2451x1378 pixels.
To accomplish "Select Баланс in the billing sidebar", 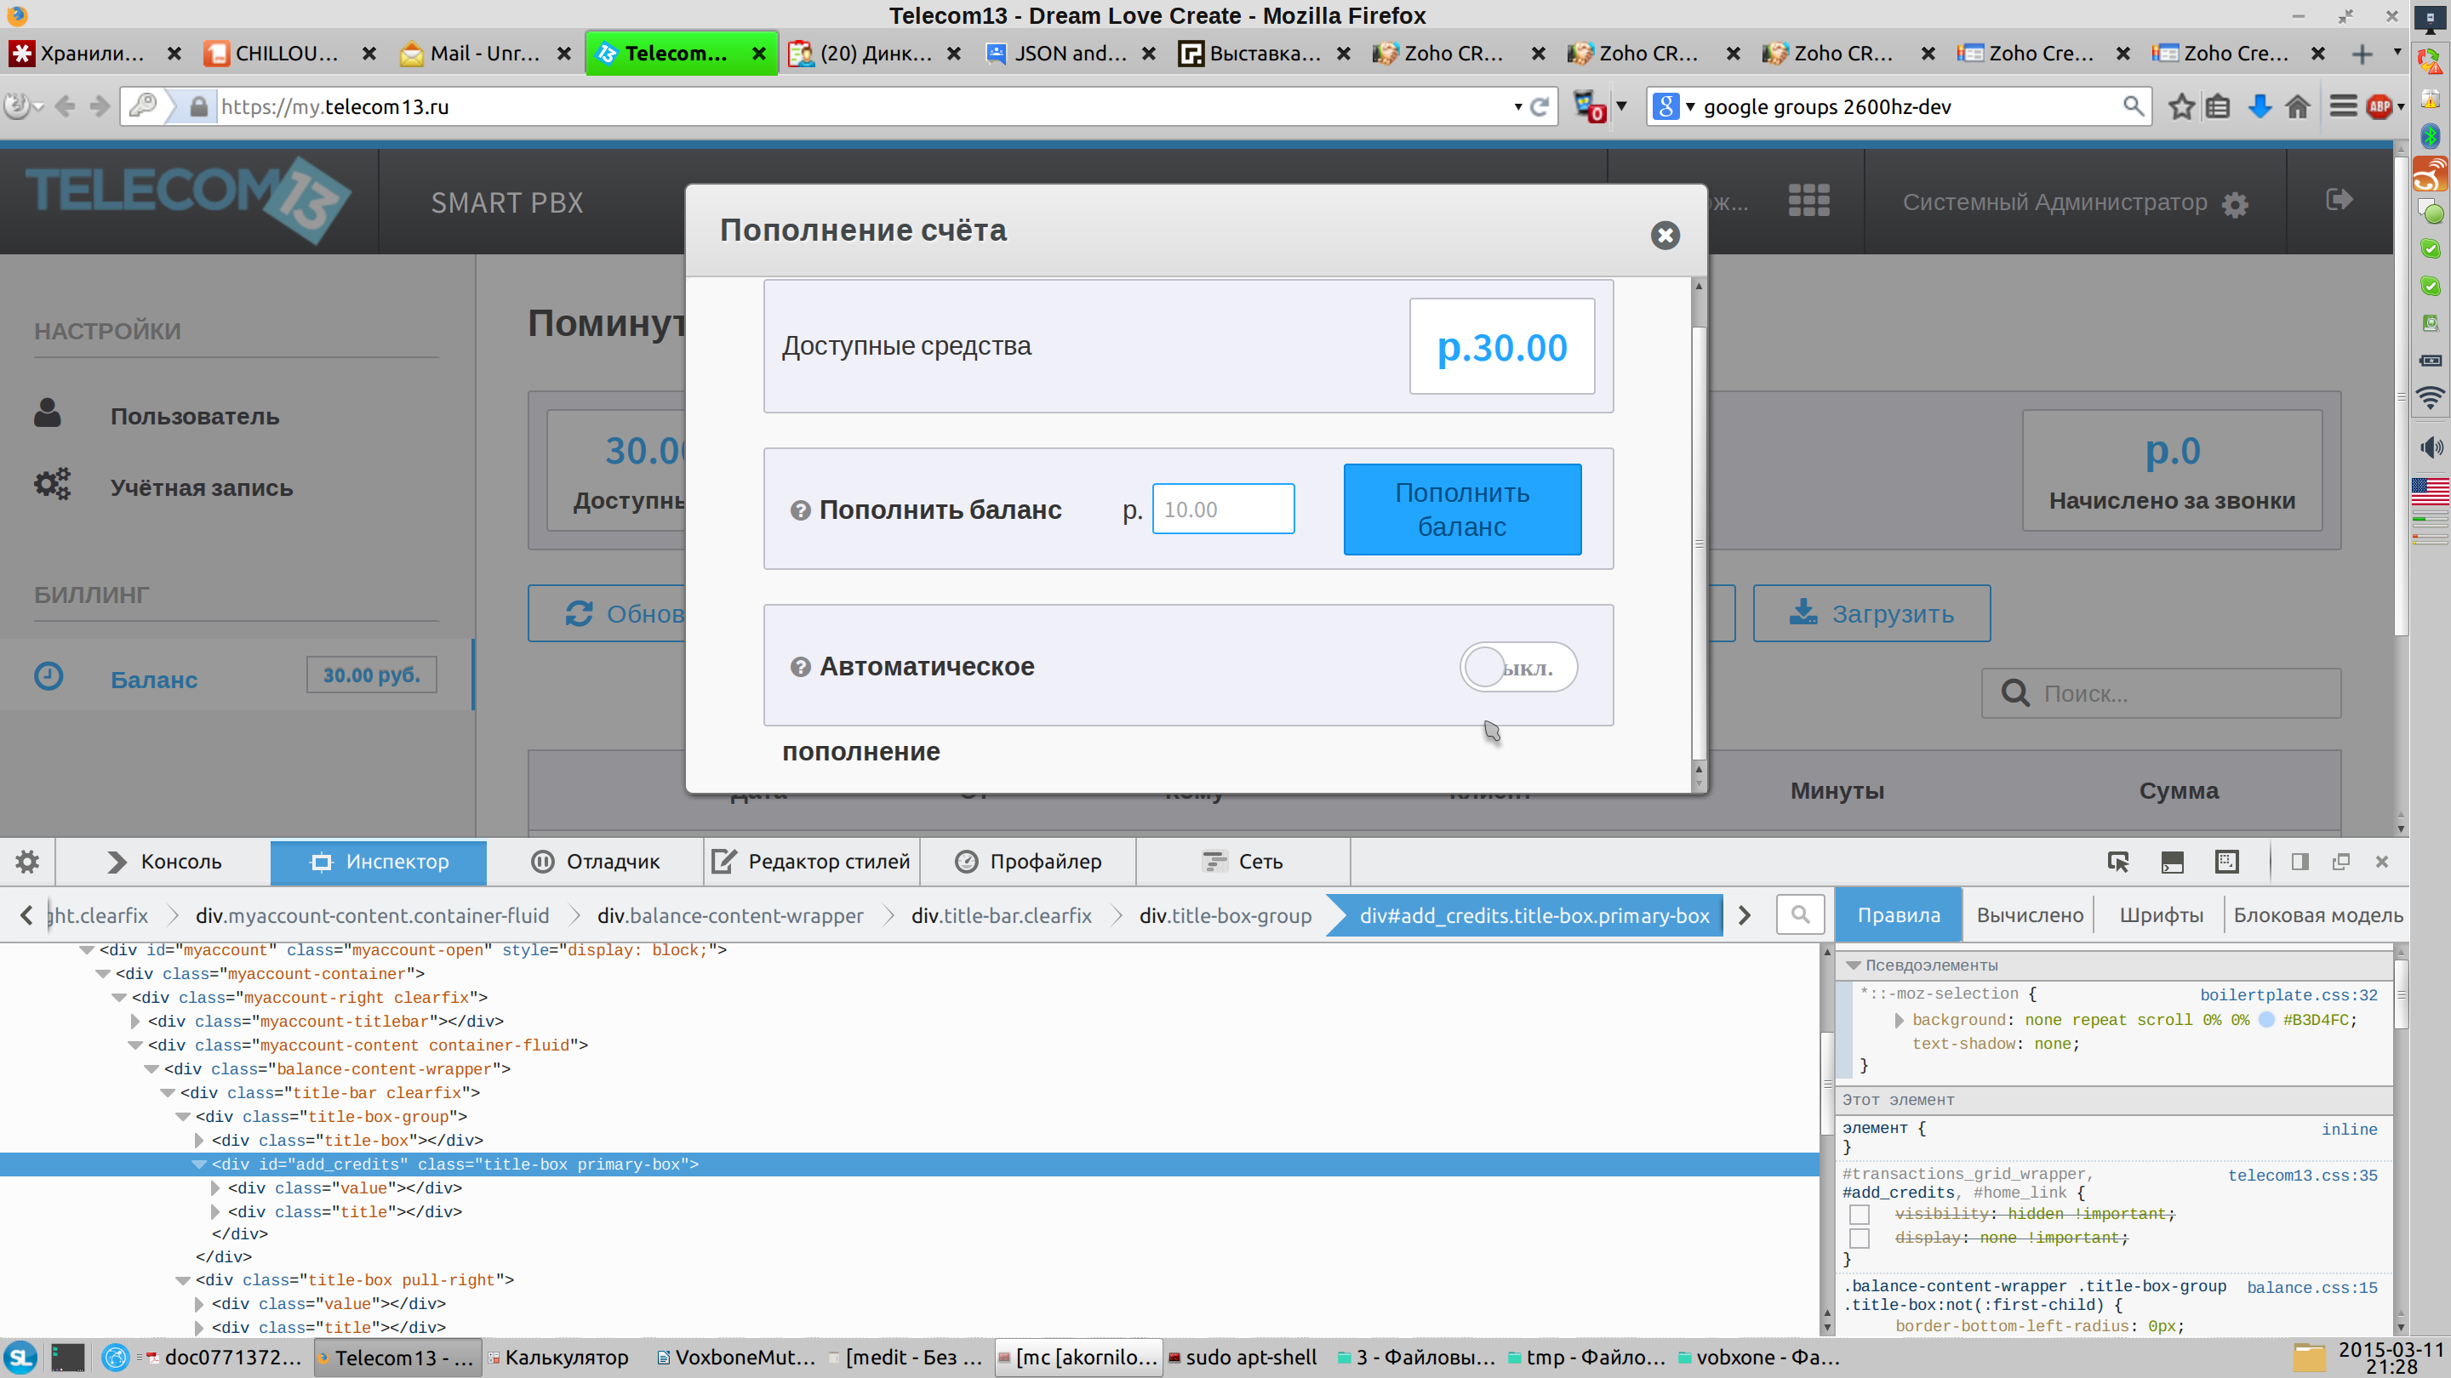I will 153,678.
